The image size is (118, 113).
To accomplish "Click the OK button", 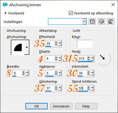I will (36, 106).
